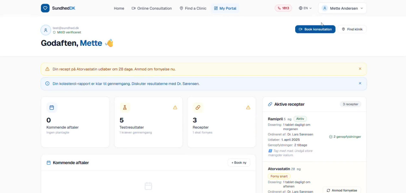Click the pill icon in Recepter card
This screenshot has height=193, width=406.
198,107
